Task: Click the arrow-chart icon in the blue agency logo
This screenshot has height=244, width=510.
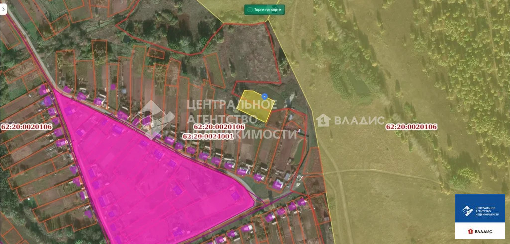Action: (x=467, y=211)
